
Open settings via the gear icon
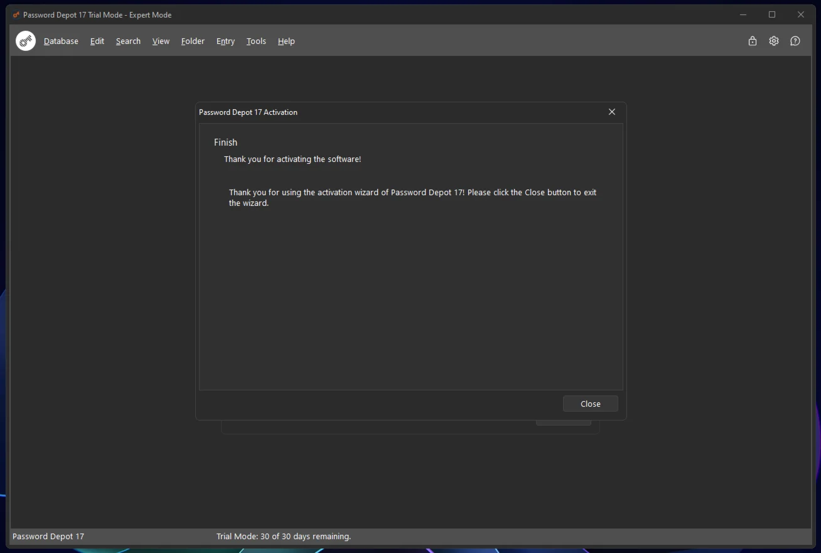click(x=774, y=41)
